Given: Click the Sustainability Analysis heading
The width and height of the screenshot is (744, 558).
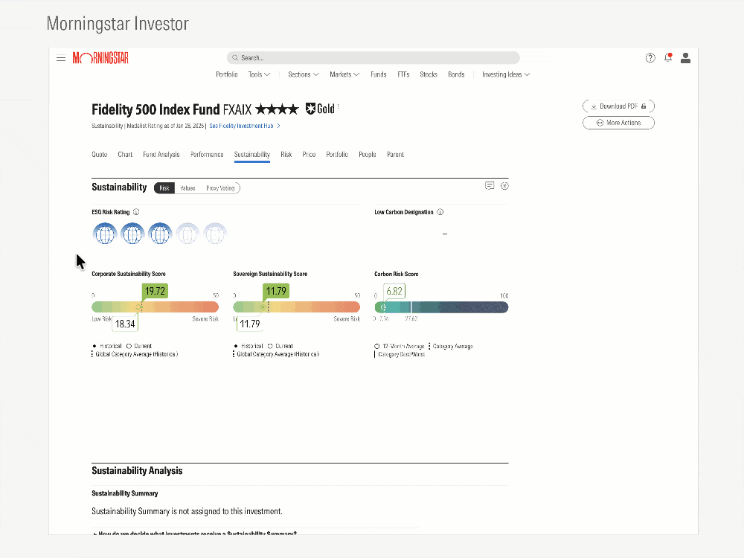Looking at the screenshot, I should pos(137,471).
